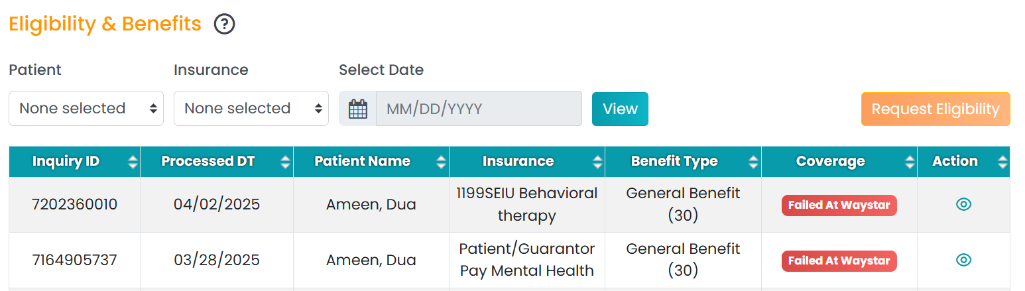Open the Patient dropdown
The image size is (1025, 291).
click(86, 109)
